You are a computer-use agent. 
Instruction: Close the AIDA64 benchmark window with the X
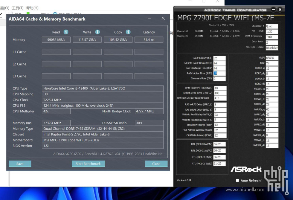tap(163, 18)
